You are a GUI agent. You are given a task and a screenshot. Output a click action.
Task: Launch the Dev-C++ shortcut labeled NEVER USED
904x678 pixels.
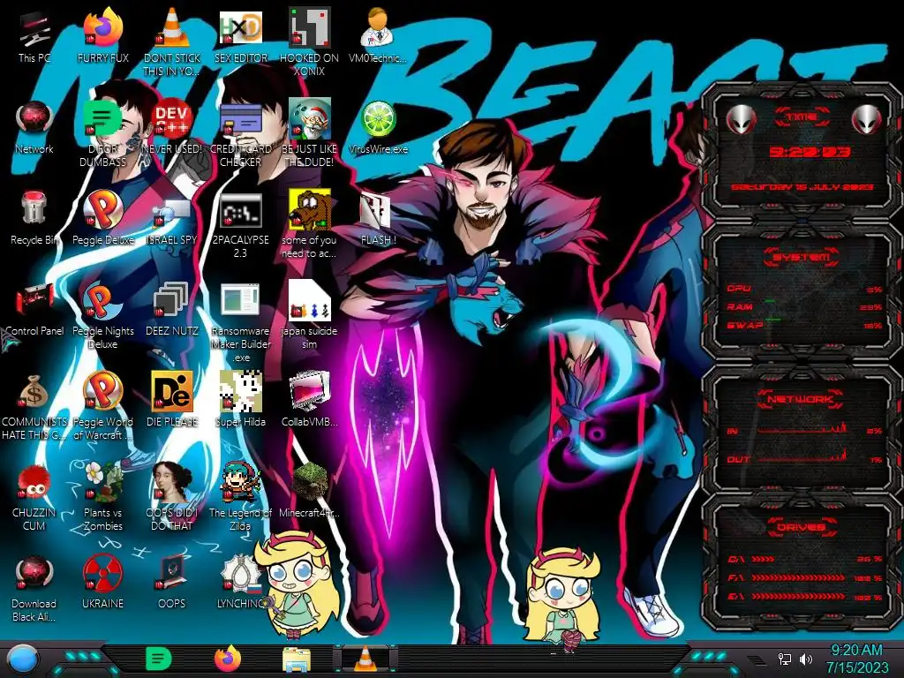pyautogui.click(x=172, y=127)
